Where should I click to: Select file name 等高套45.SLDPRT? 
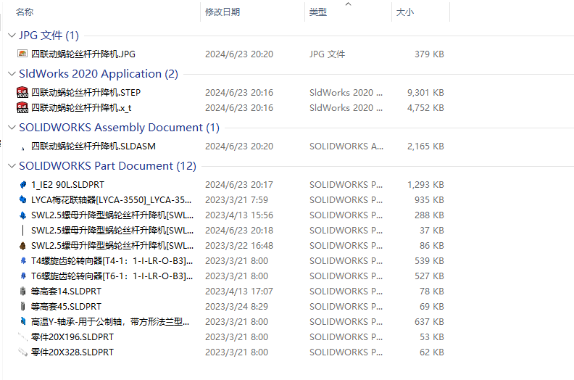coord(66,306)
